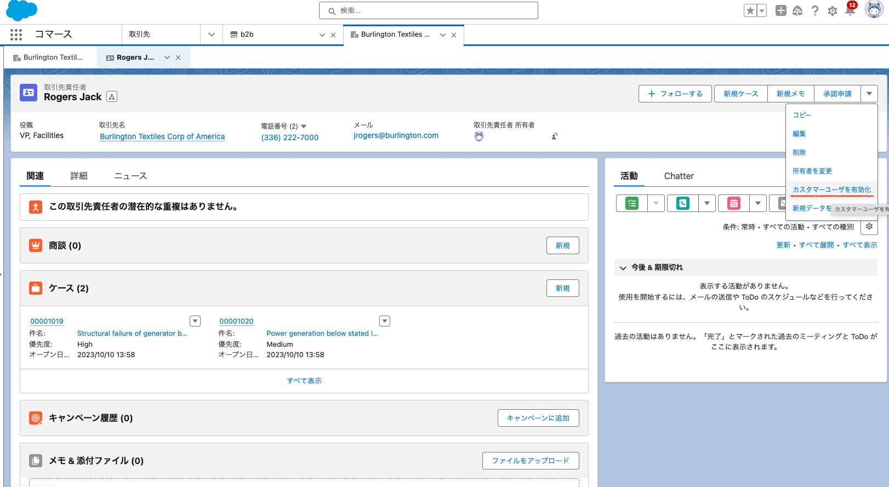
Task: Close the Burlington Textiles workspace tab
Action: pos(454,35)
